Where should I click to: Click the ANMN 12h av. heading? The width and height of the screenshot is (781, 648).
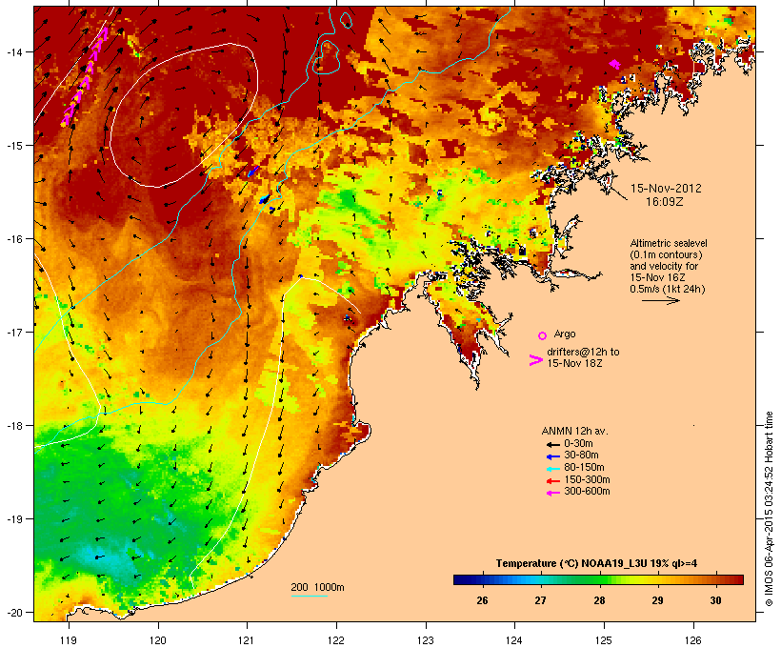tap(574, 431)
